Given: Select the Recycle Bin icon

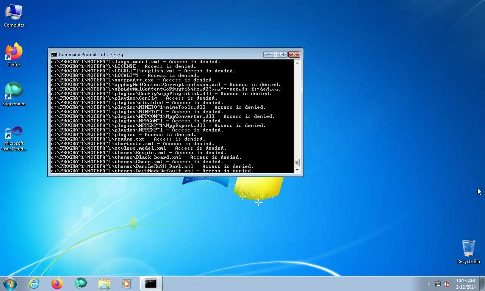Looking at the screenshot, I should click(x=468, y=252).
